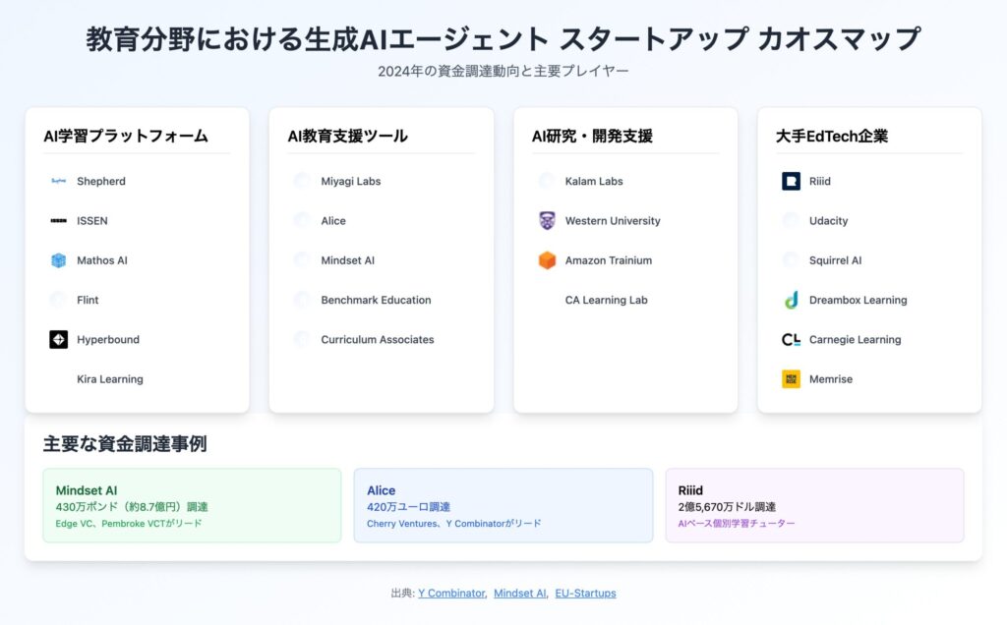This screenshot has height=625, width=1007.
Task: Click the ISSEN logo icon
Action: (58, 221)
